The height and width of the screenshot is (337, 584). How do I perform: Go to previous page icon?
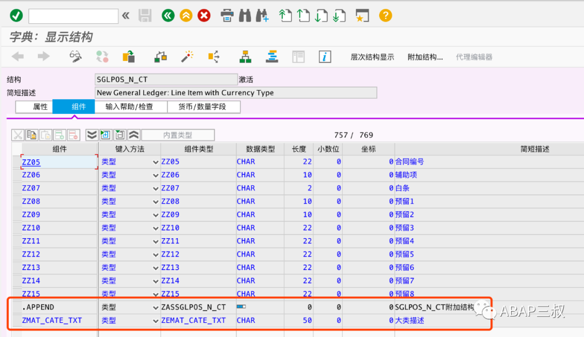coord(303,16)
